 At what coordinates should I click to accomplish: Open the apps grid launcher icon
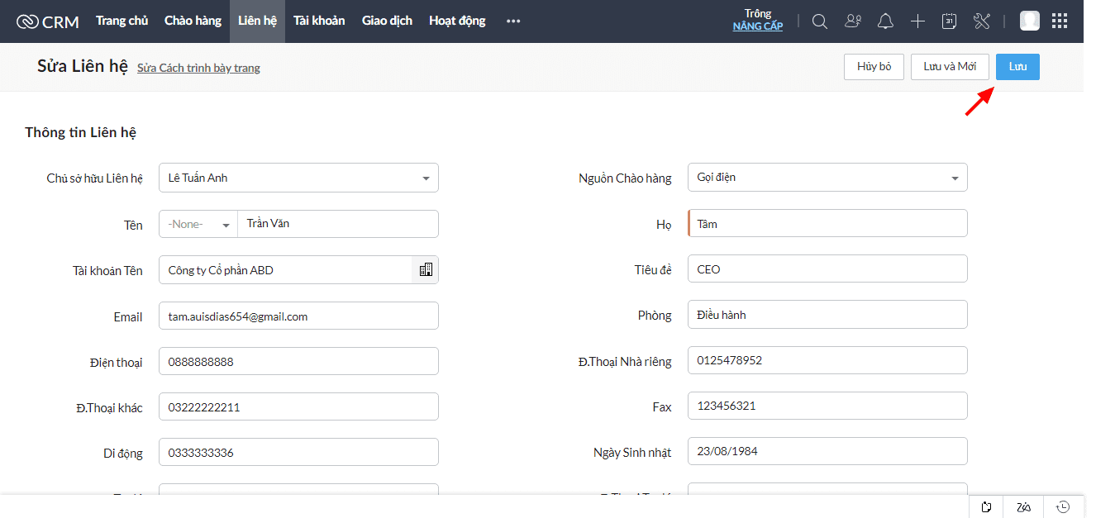[1060, 21]
